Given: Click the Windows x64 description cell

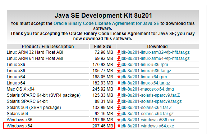Looking at the screenshot, I should [19, 126].
